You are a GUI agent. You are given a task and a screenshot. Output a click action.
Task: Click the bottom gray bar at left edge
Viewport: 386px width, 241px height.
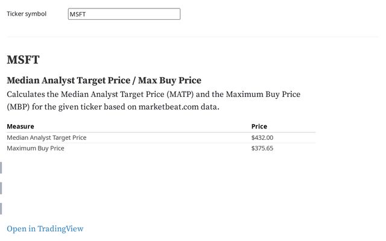[x=1, y=208]
